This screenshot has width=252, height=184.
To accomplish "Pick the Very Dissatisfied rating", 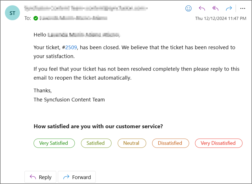I will 219,143.
